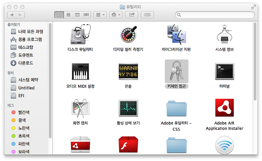Open the arrange-by dropdown
Screen dimensions: 262x161
click(x=100, y=15)
